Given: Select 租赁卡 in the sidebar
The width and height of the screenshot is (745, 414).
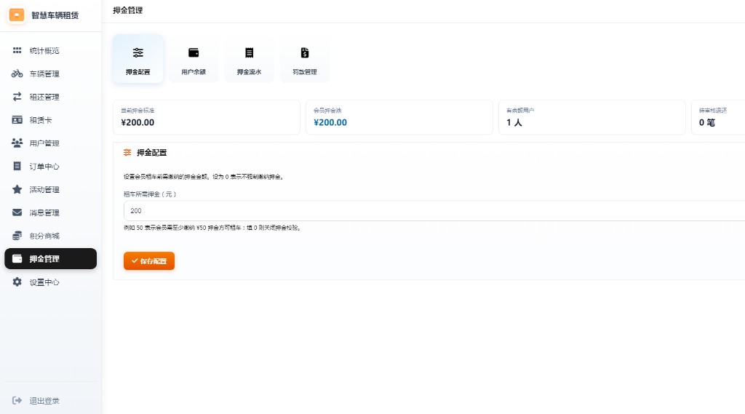Looking at the screenshot, I should pos(50,120).
